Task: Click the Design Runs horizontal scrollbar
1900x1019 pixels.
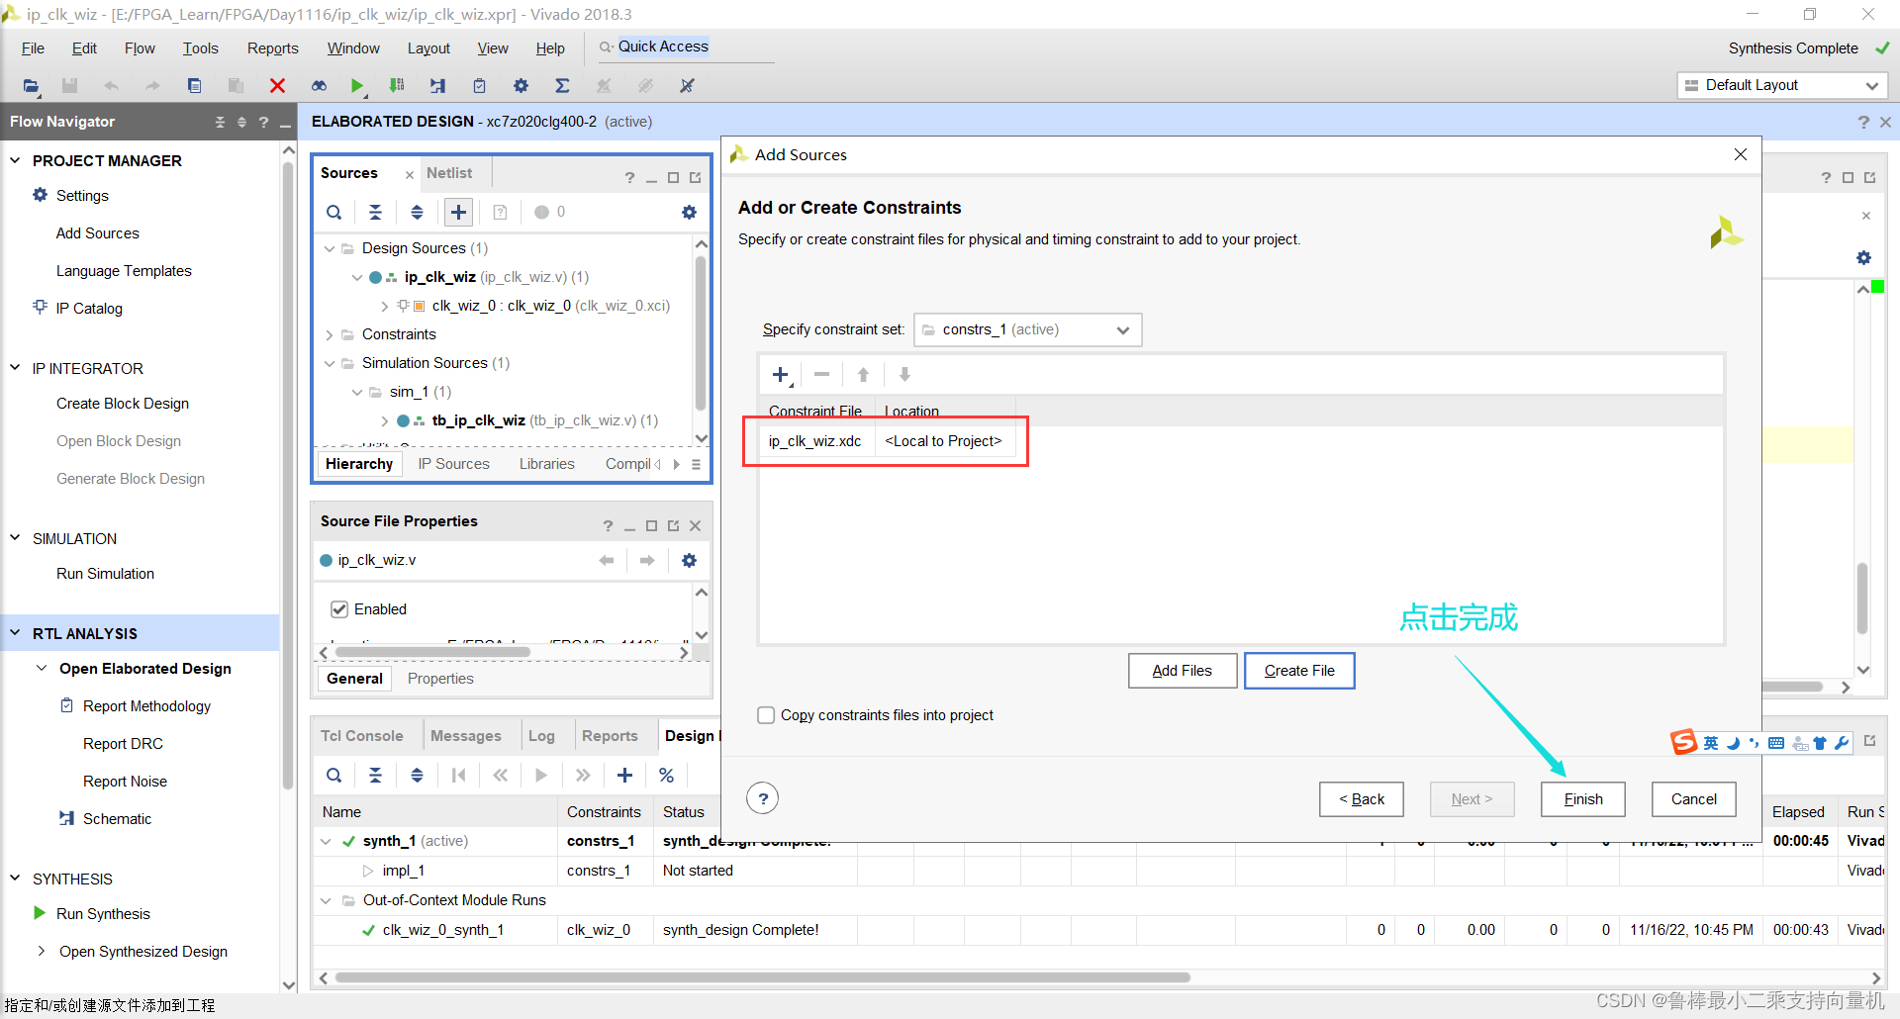Action: (x=762, y=977)
